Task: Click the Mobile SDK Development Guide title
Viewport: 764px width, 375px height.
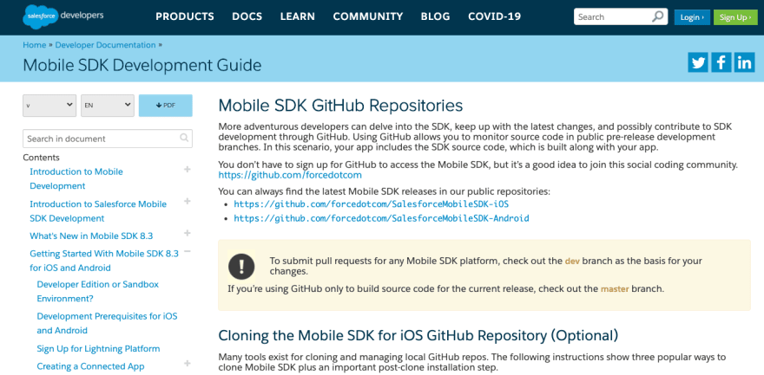Action: [x=142, y=65]
